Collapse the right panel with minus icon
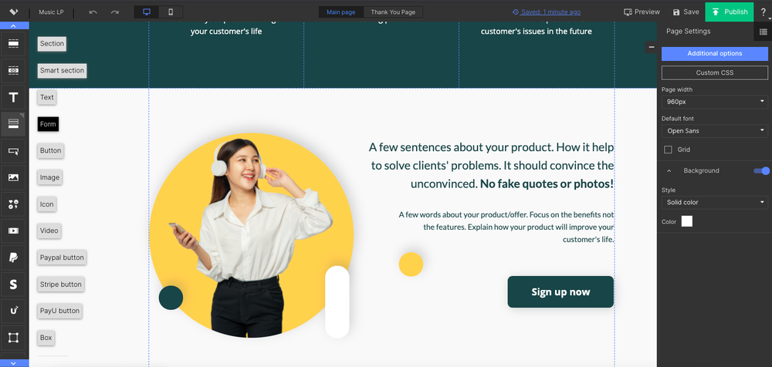The width and height of the screenshot is (772, 367). (x=652, y=47)
